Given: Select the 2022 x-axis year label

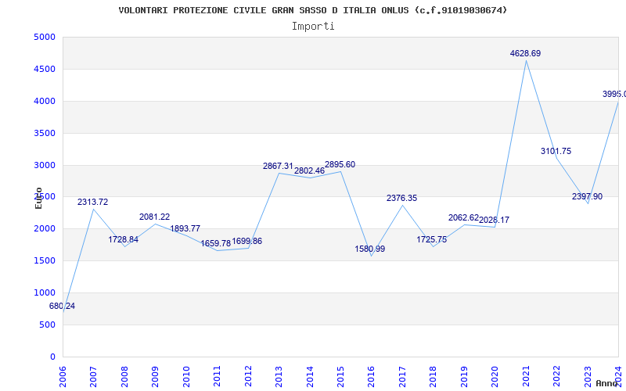Looking at the screenshot, I should click(556, 377).
